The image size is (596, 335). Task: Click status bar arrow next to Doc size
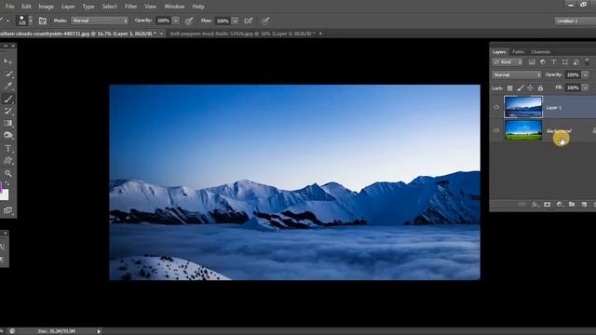pyautogui.click(x=99, y=331)
